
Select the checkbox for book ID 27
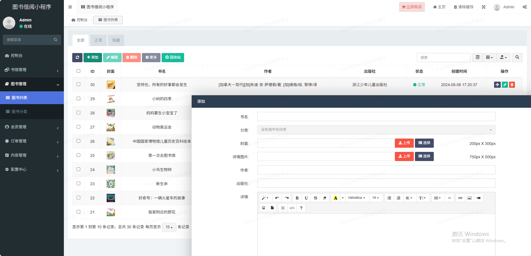[x=79, y=127]
